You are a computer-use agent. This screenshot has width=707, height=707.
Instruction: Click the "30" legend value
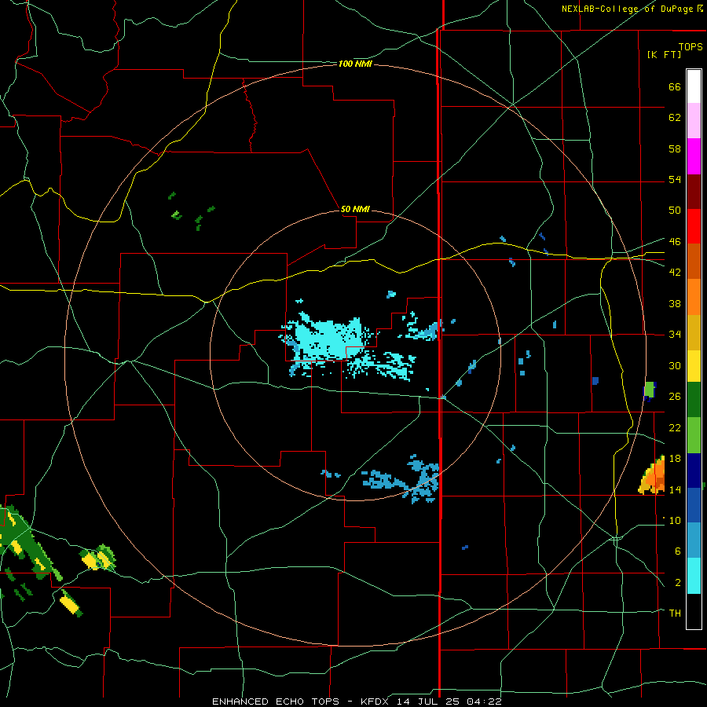click(675, 365)
